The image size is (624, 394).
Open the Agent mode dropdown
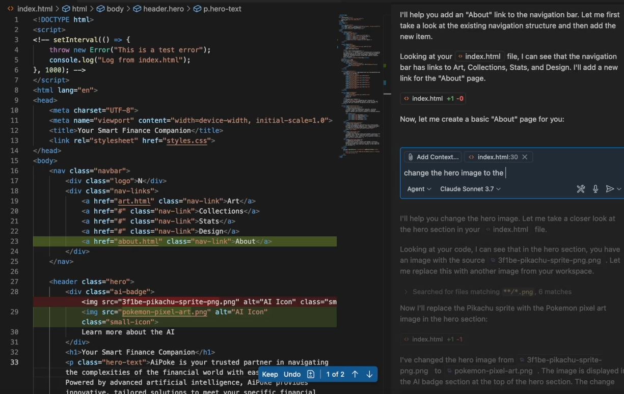point(418,189)
